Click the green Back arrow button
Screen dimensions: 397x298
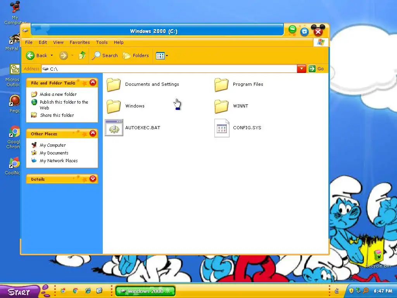coord(30,55)
